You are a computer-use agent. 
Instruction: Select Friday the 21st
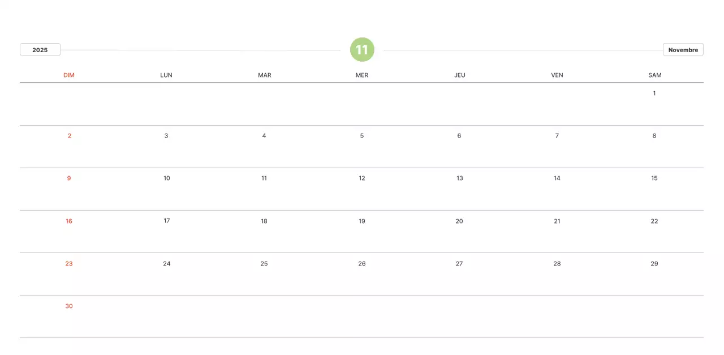point(557,221)
